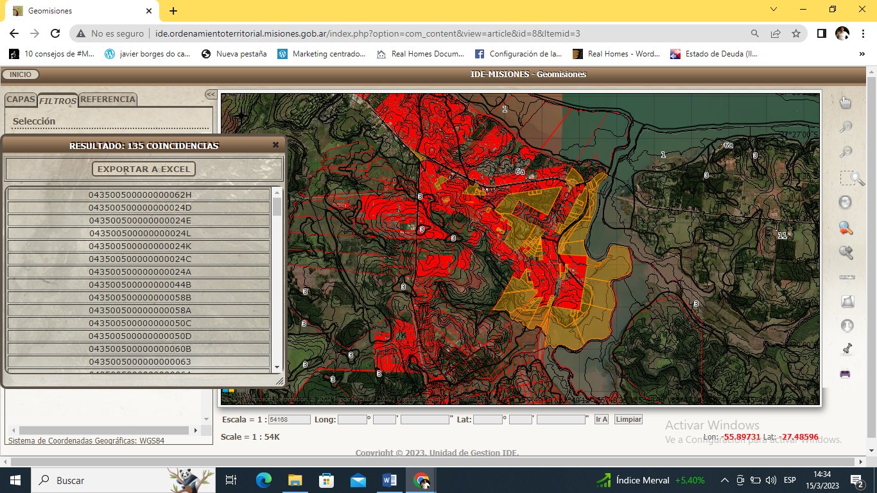The image size is (877, 493).
Task: Select the pushpin marker tool
Action: point(846,349)
